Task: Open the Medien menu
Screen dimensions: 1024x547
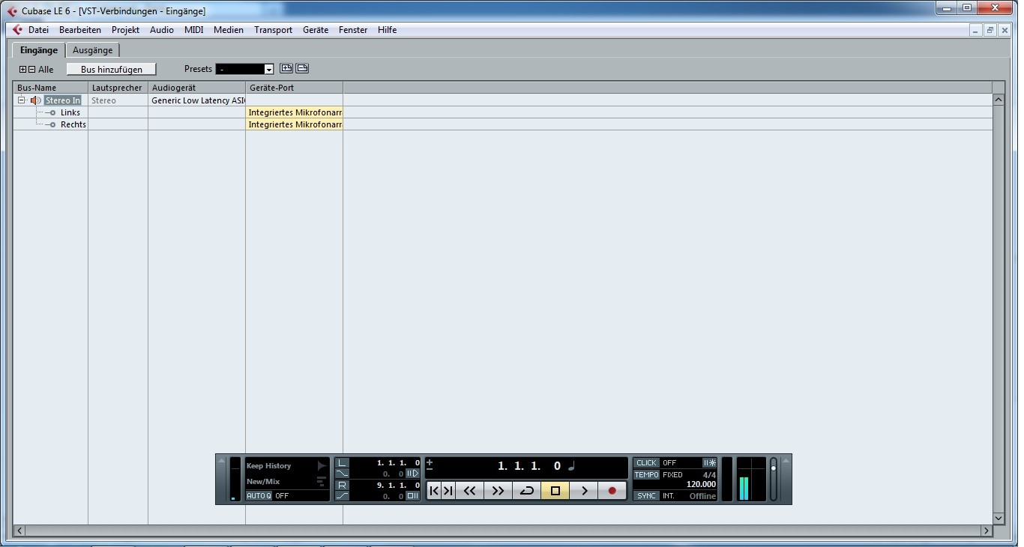Action: [x=229, y=30]
